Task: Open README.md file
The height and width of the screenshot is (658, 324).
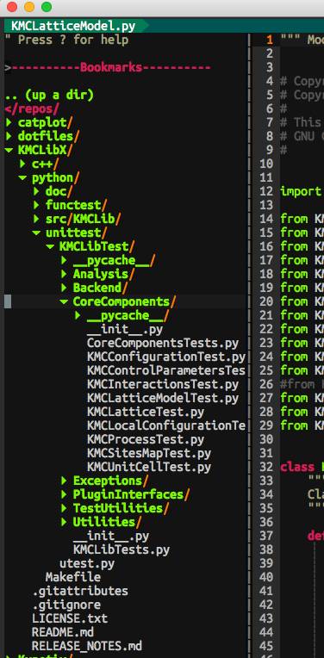Action: pos(63,632)
